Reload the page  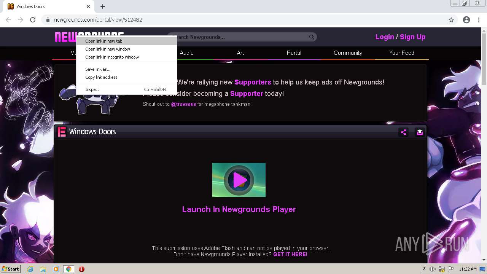pyautogui.click(x=33, y=20)
